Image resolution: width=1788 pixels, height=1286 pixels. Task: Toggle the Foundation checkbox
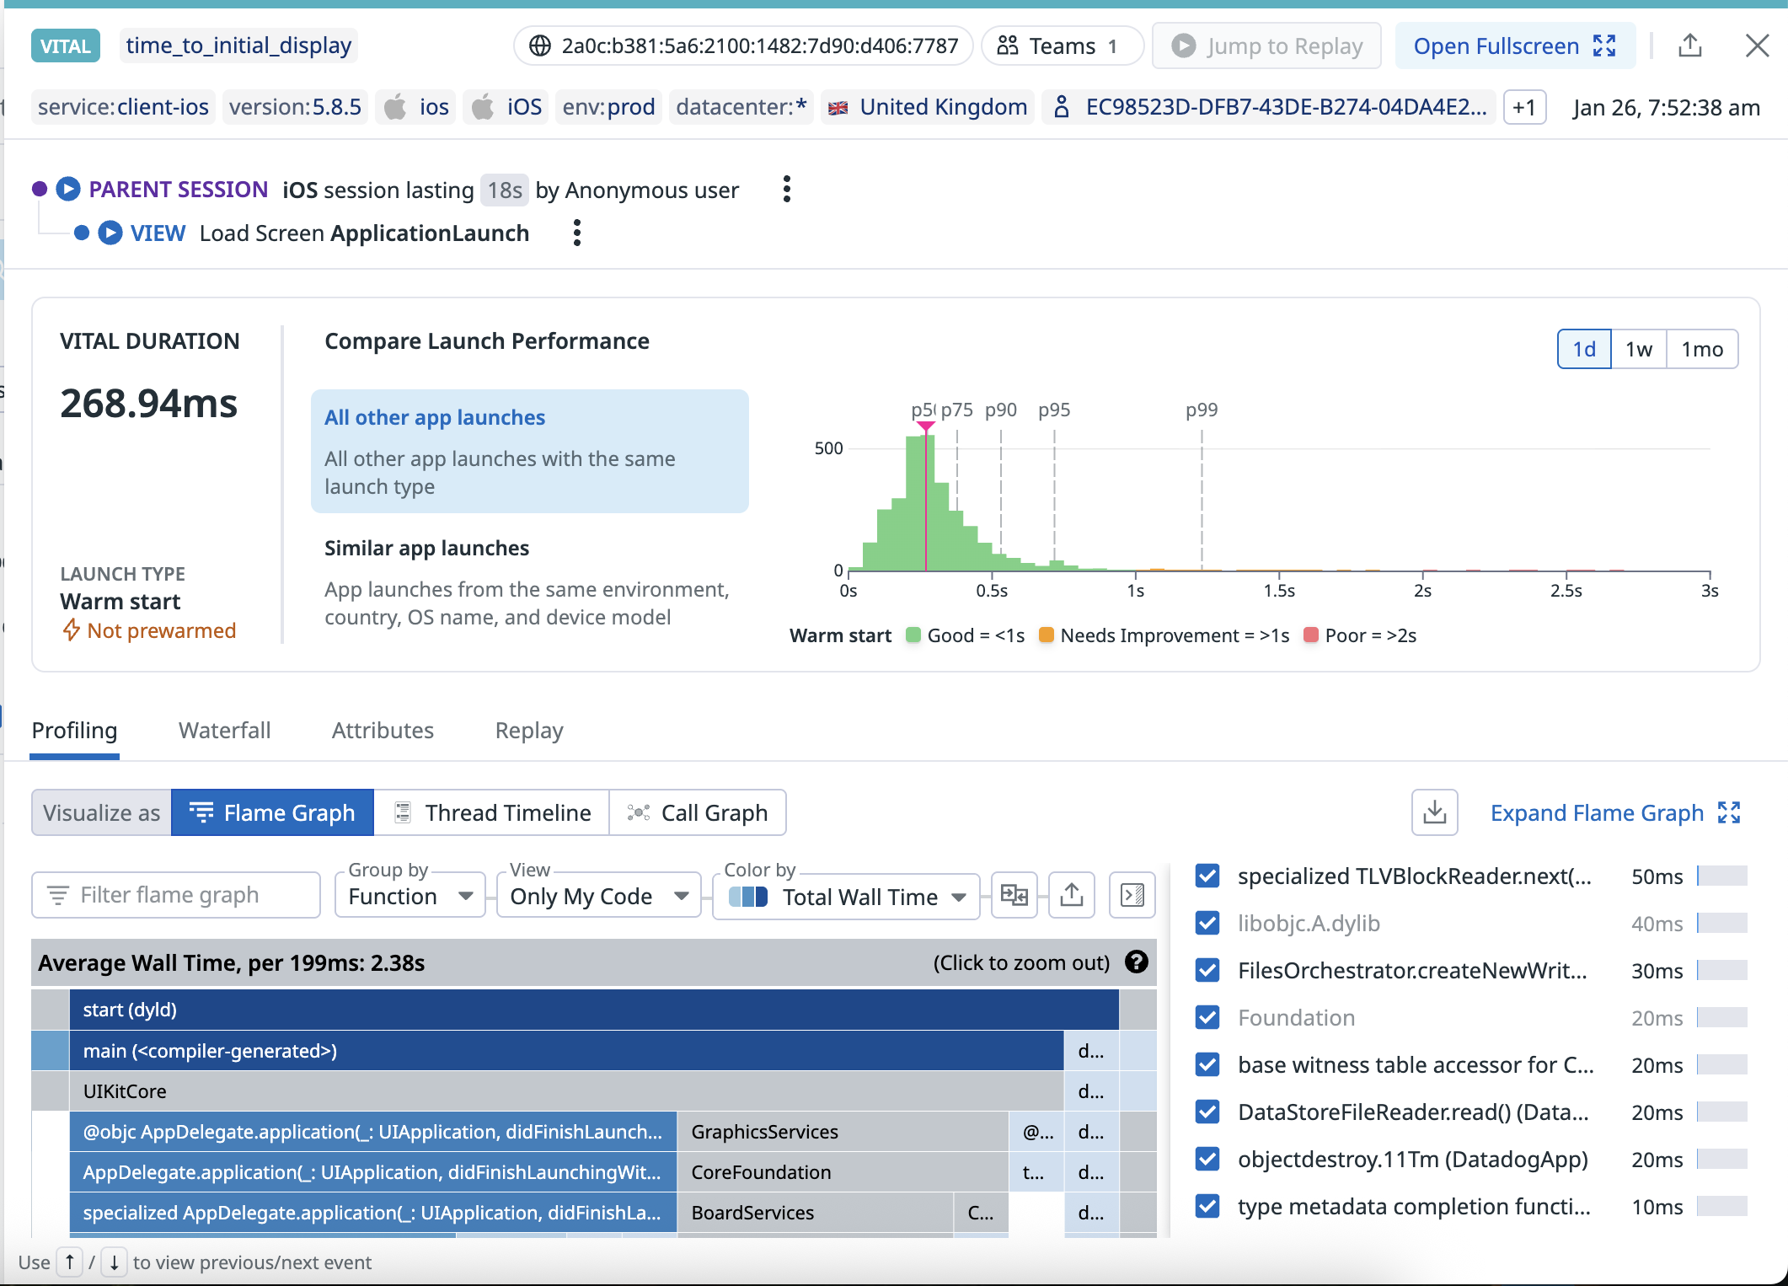tap(1207, 1018)
